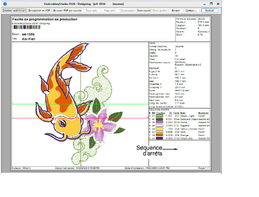The width and height of the screenshot is (259, 197).
Task: Click the purple flower in the design preview
Action: (100, 125)
